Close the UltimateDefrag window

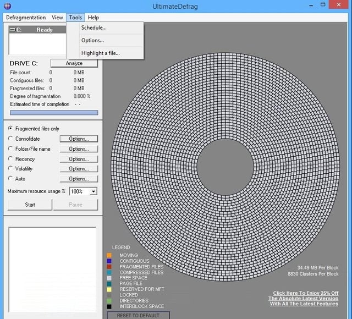pos(339,5)
